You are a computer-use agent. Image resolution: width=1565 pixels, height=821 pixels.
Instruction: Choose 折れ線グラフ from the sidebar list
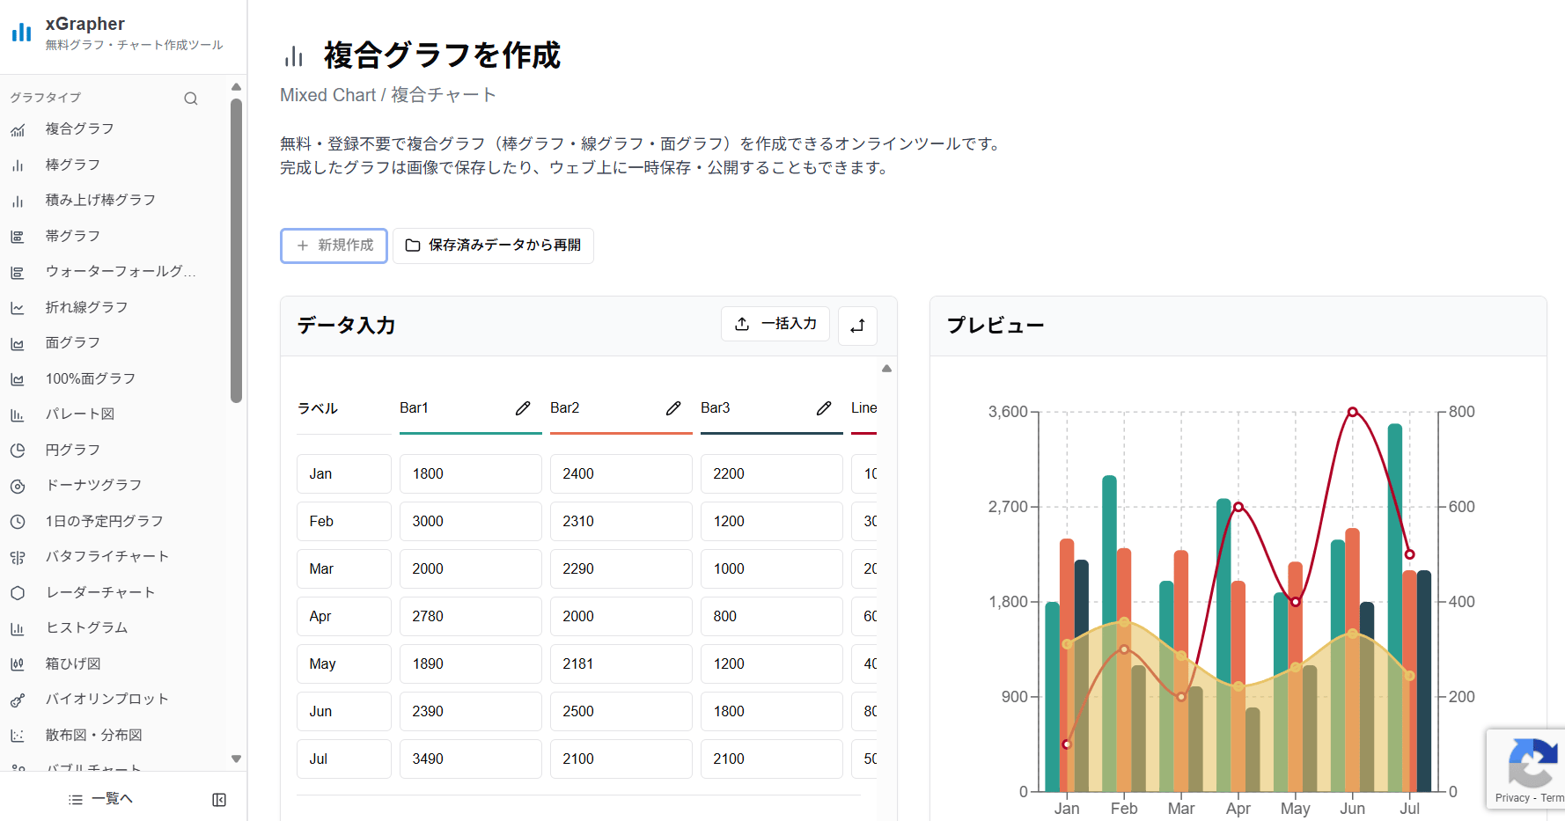click(18, 307)
